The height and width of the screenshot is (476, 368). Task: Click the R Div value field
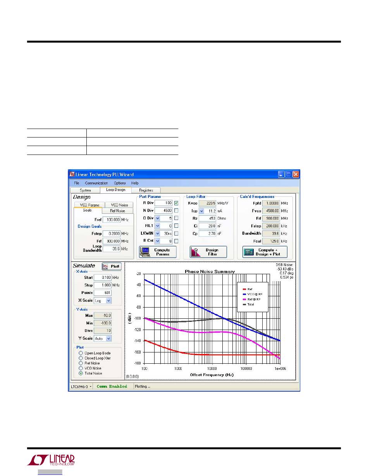(163, 203)
